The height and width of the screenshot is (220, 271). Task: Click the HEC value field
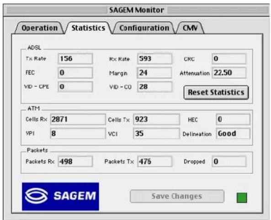tap(233, 119)
